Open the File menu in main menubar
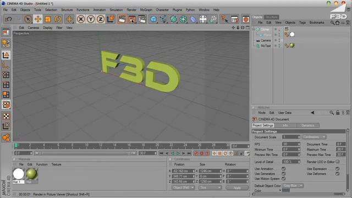This screenshot has height=198, width=352. point(5,10)
